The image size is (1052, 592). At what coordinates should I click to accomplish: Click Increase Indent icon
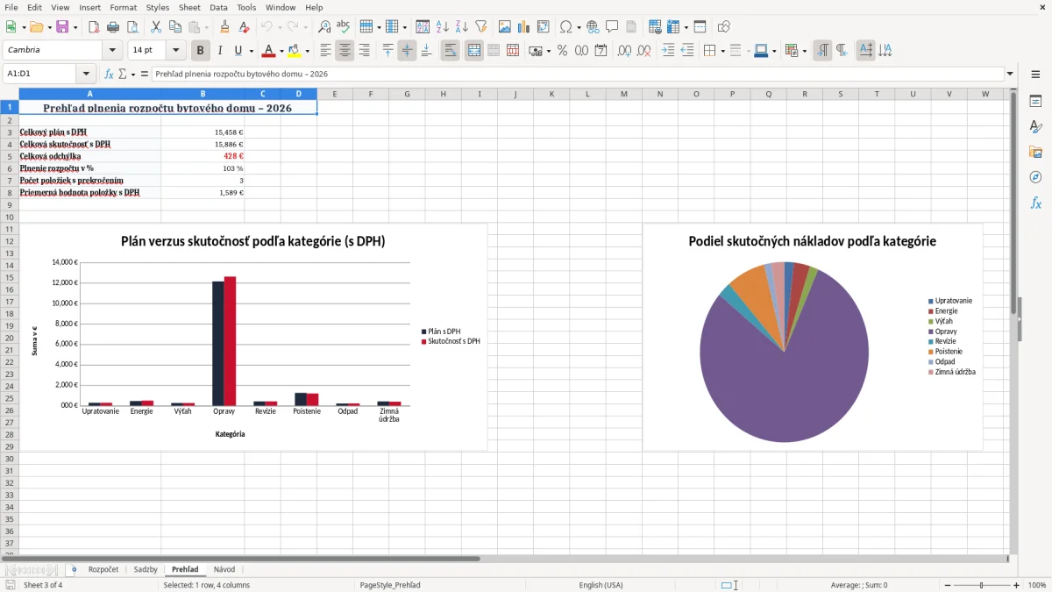[668, 50]
